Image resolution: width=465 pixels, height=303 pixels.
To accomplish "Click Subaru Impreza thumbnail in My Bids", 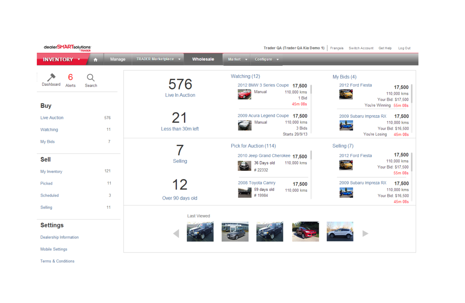I will coord(346,125).
